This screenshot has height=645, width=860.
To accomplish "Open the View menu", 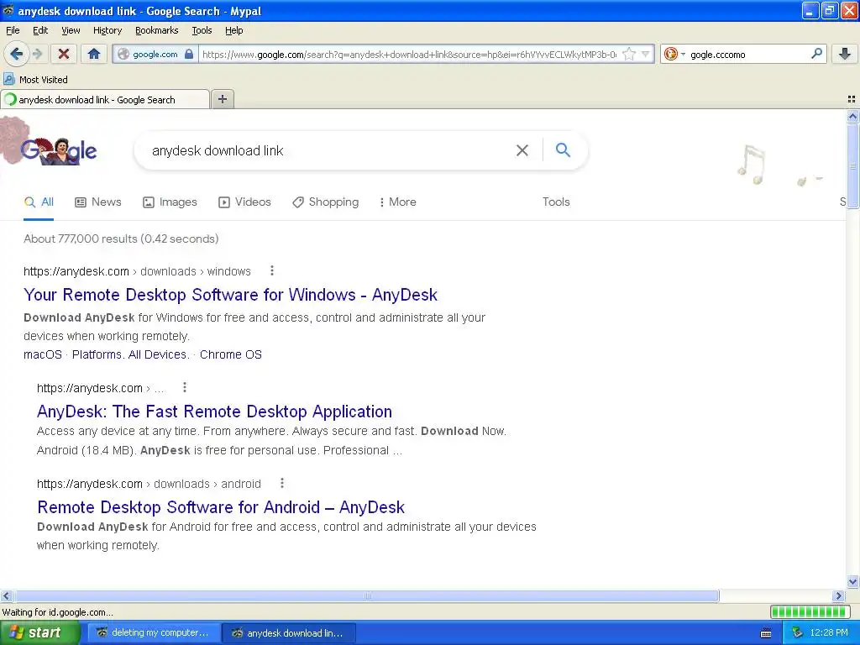I will tap(71, 30).
